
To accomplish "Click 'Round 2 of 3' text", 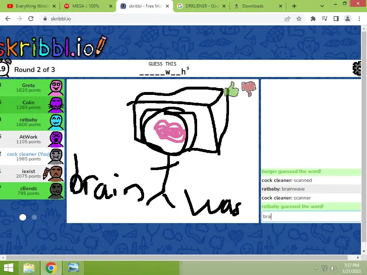I will coord(35,70).
